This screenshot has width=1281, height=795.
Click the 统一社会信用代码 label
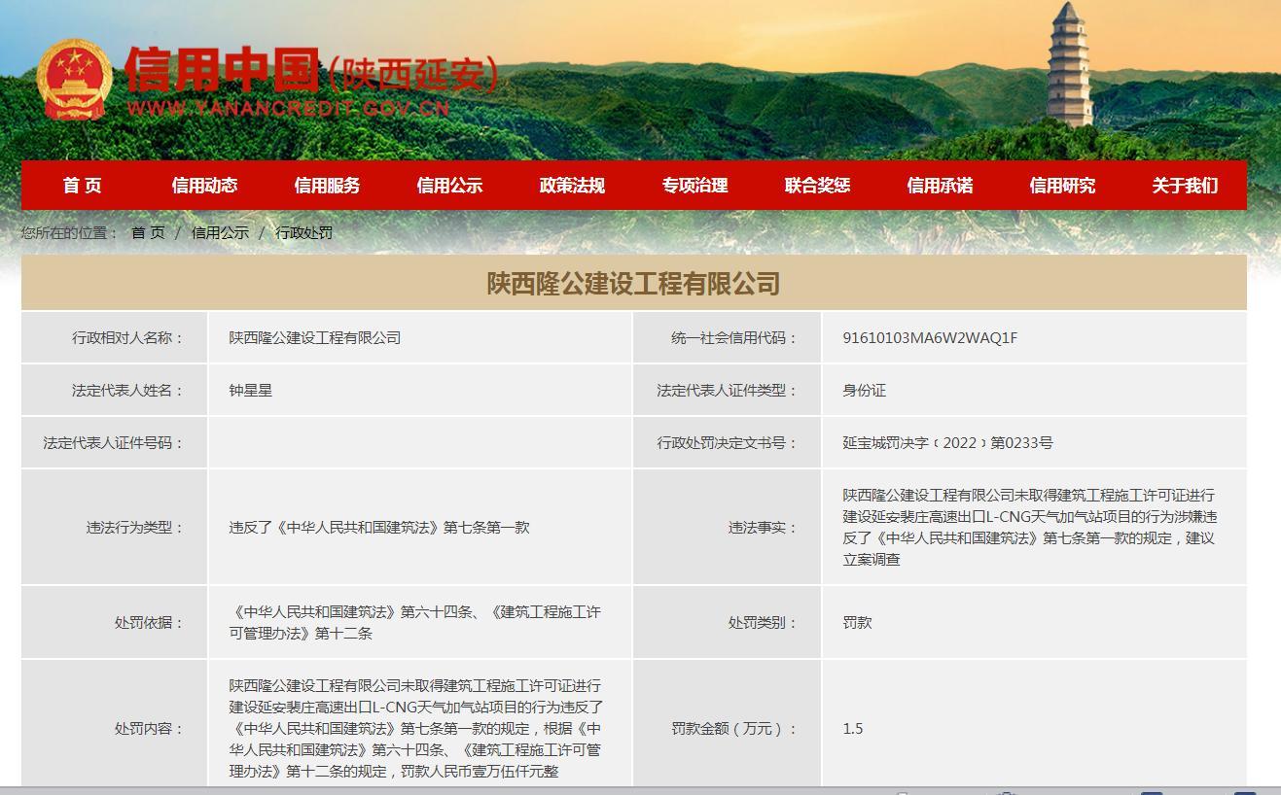tap(733, 338)
